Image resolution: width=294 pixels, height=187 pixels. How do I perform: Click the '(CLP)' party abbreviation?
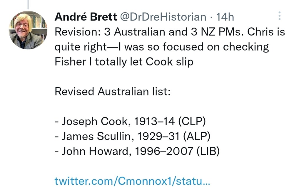193,121
